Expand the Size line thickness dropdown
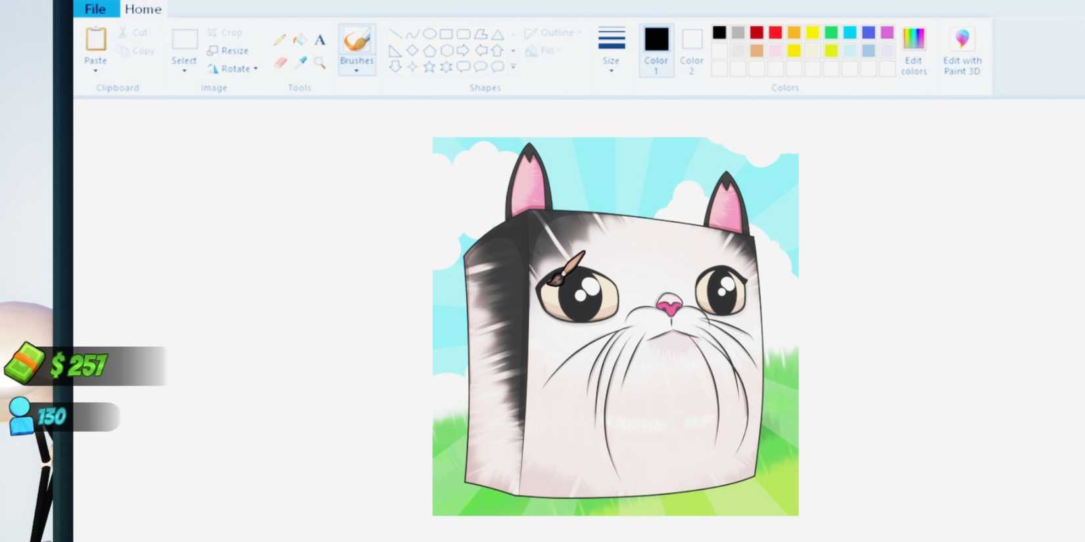The width and height of the screenshot is (1085, 542). click(x=611, y=70)
